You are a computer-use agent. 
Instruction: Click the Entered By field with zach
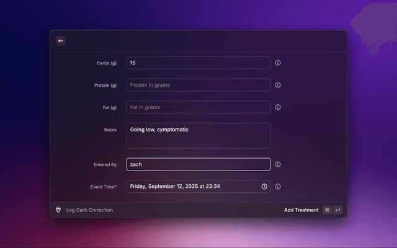click(198, 164)
